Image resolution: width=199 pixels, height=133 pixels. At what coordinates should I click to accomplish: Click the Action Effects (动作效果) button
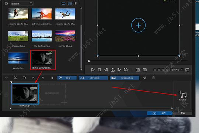point(93,78)
